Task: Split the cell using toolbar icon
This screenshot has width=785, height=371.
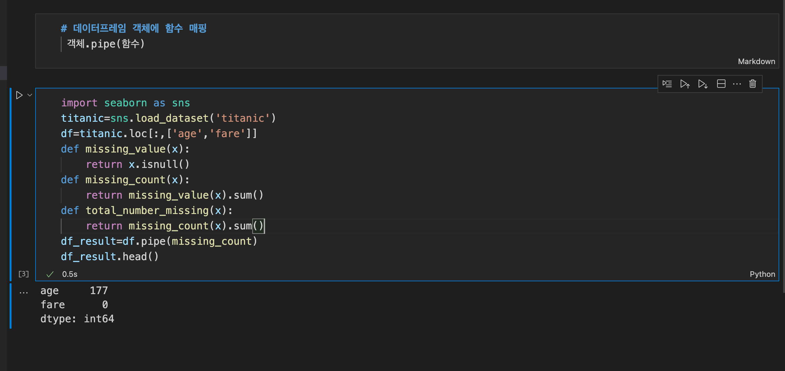Action: click(721, 84)
